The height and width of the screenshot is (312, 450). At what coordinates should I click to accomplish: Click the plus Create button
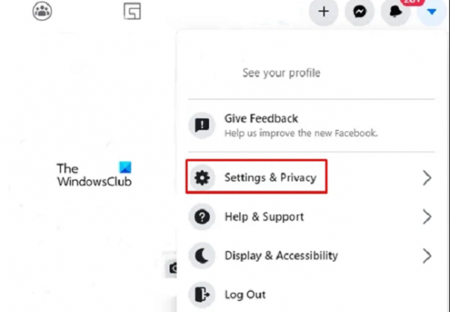(324, 12)
